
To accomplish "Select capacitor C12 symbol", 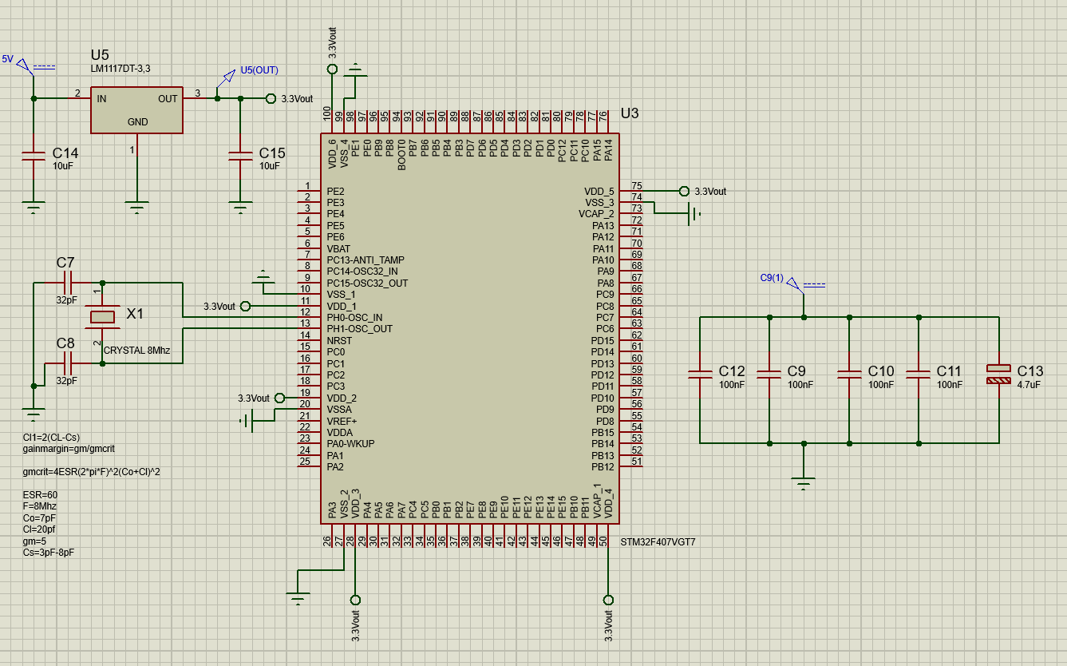I will click(700, 374).
